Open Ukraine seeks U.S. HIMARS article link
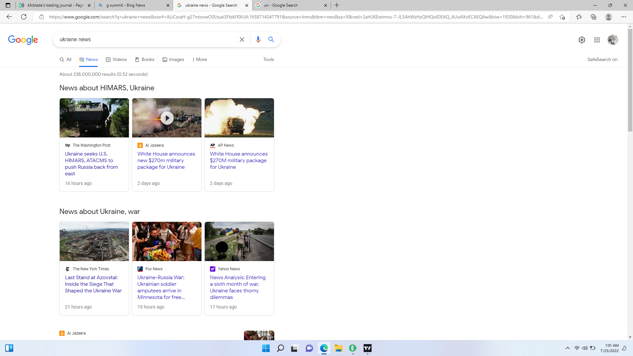 [91, 163]
